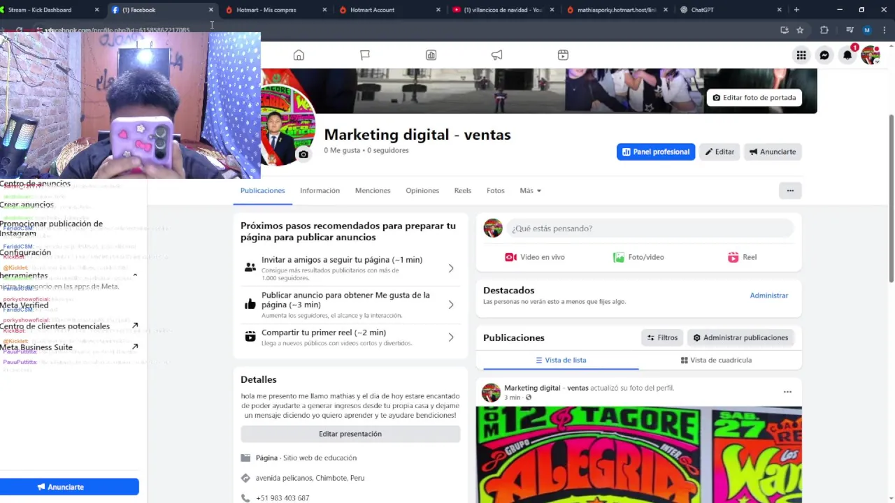Click Administrar publicaciones button

pyautogui.click(x=740, y=337)
